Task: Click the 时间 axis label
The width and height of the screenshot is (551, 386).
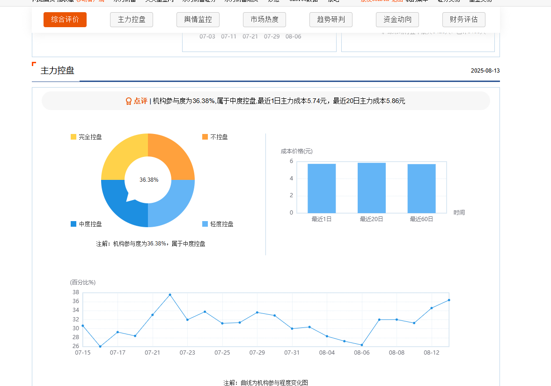Action: coord(459,212)
